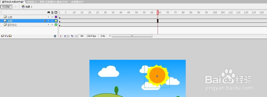Hide the 蓝天白云 layer via its visibility dot
The width and height of the screenshot is (267, 97).
coord(49,25)
